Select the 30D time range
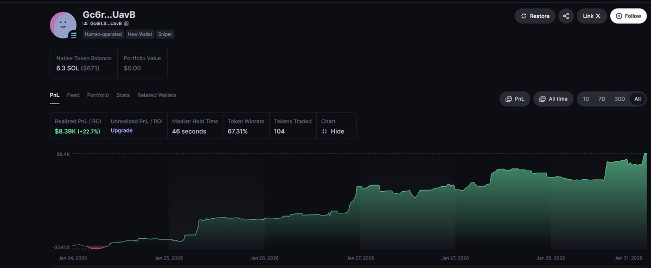Viewport: 651px width, 268px height. pos(620,99)
